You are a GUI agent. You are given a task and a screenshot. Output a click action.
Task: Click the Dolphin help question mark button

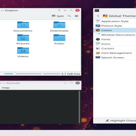pyautogui.click(x=59, y=11)
